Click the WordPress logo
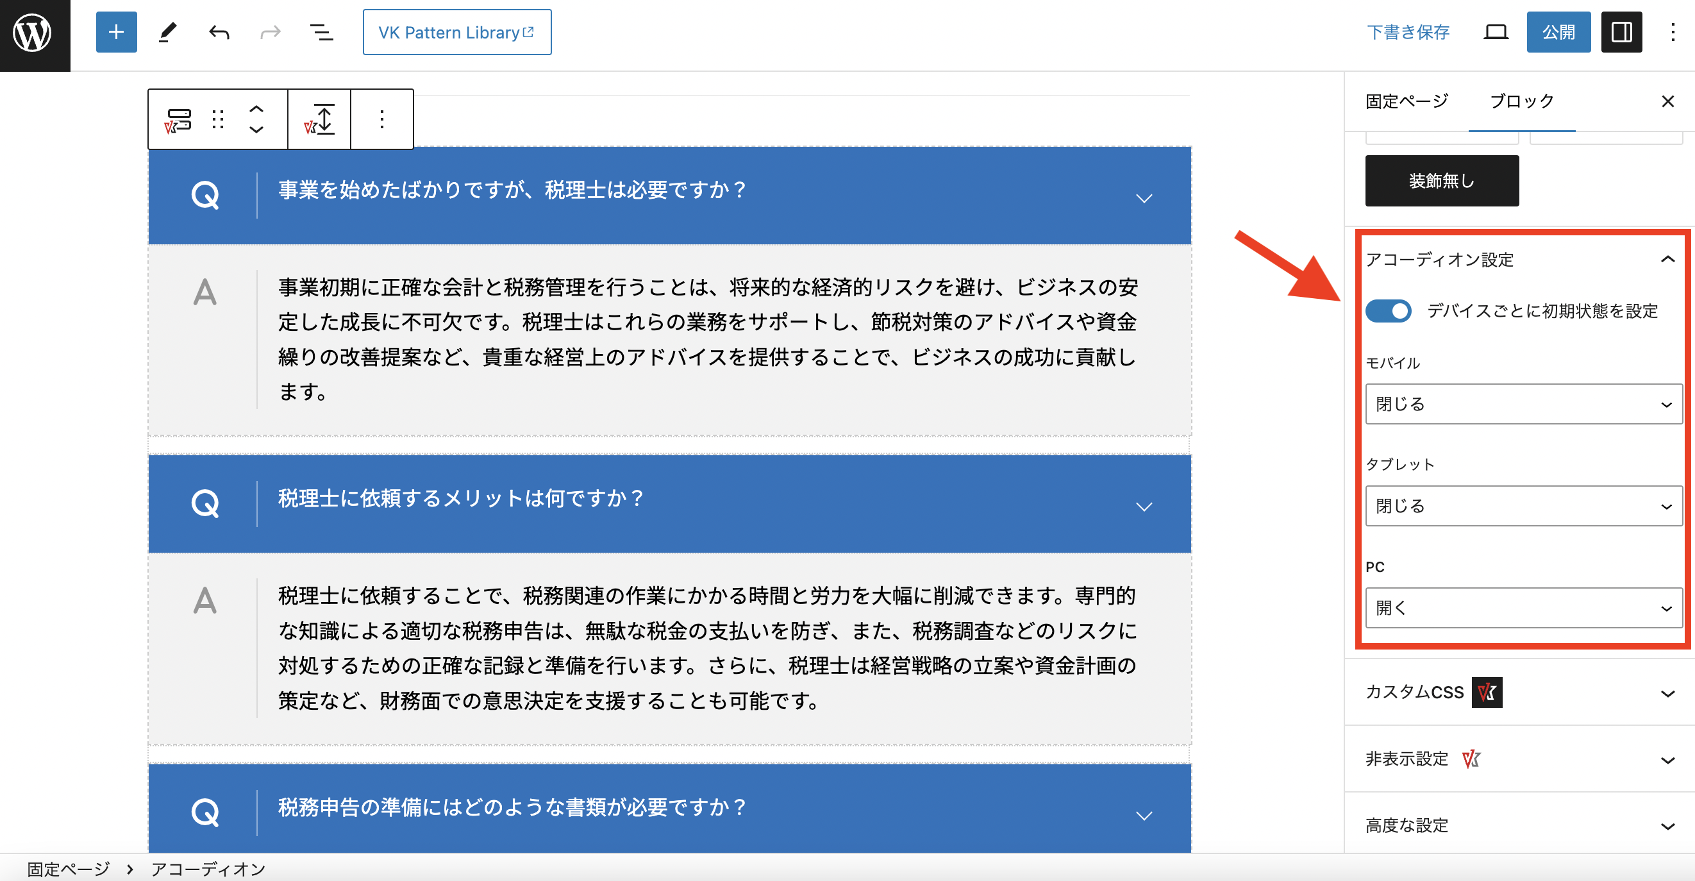The image size is (1695, 881). pyautogui.click(x=33, y=33)
